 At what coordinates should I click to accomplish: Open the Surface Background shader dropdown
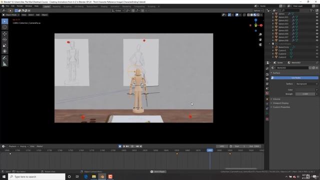(306, 84)
